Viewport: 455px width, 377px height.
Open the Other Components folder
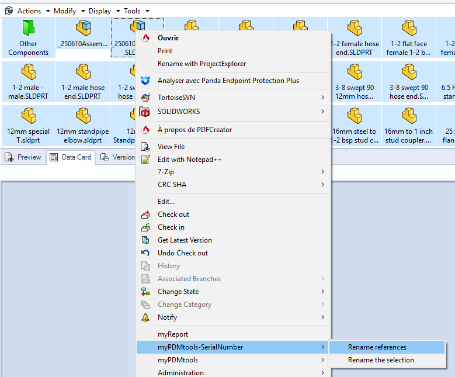point(28,37)
